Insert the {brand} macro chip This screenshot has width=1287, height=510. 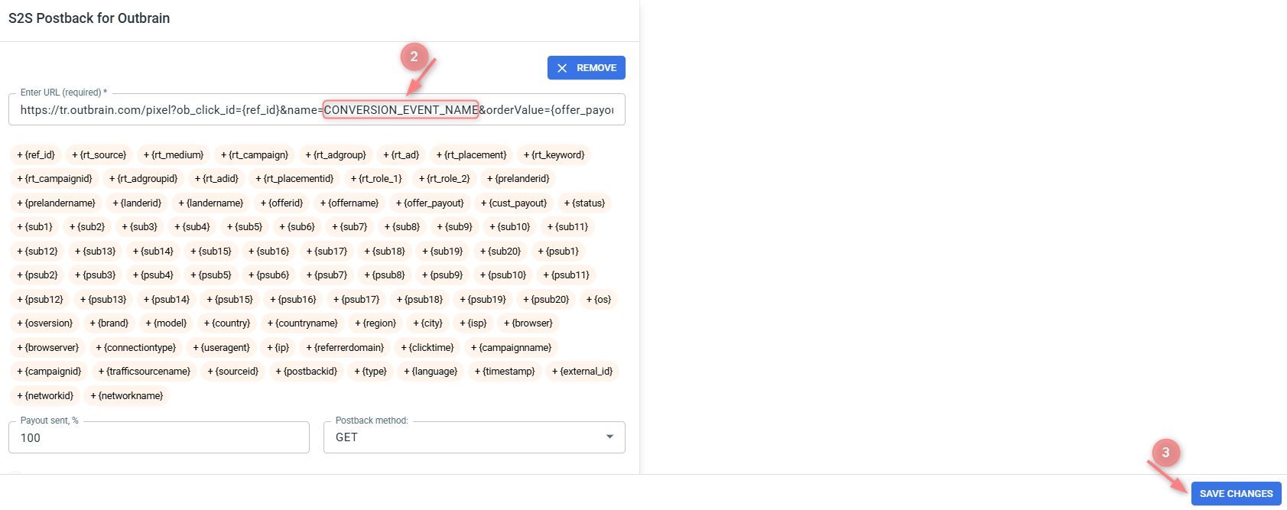coord(109,323)
